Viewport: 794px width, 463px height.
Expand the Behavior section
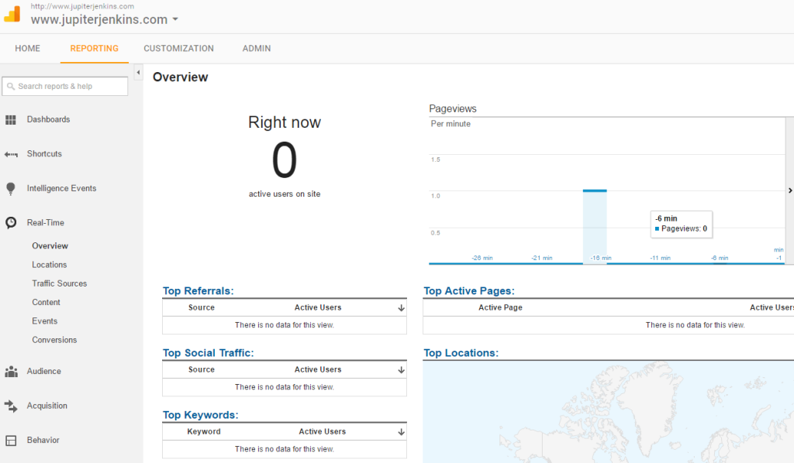coord(43,440)
